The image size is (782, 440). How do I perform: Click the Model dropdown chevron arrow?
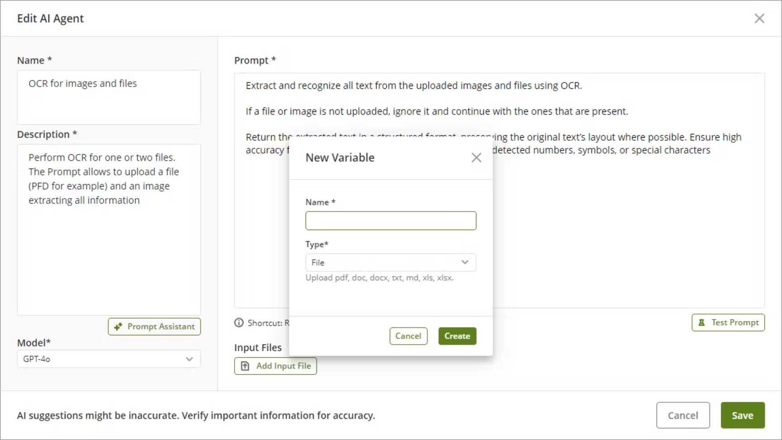tap(189, 359)
